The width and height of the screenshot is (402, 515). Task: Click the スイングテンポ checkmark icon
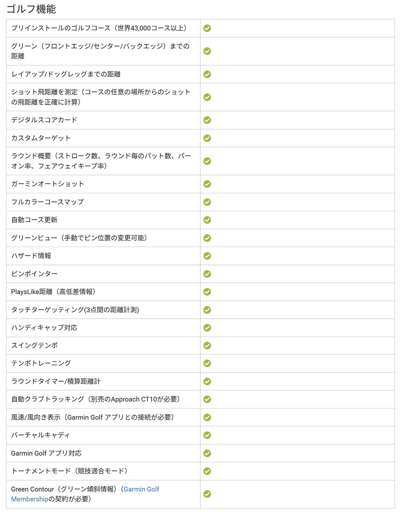click(207, 345)
